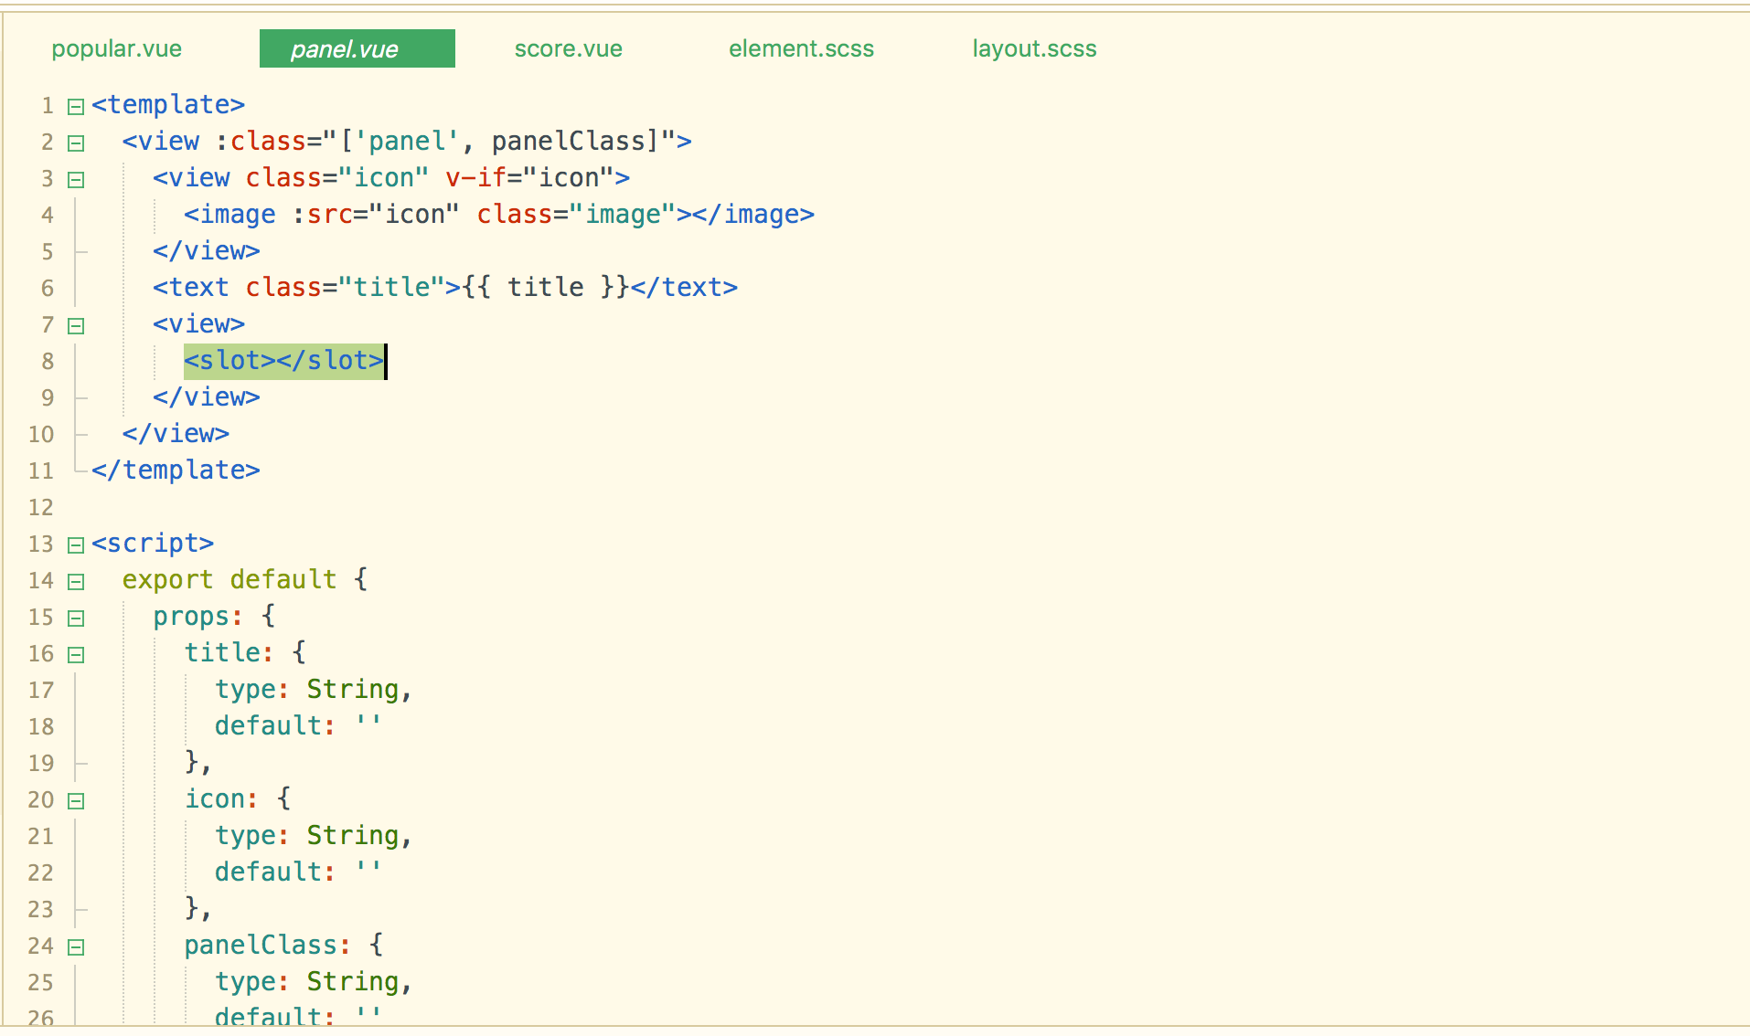Collapse the view fold on line 7

point(76,326)
